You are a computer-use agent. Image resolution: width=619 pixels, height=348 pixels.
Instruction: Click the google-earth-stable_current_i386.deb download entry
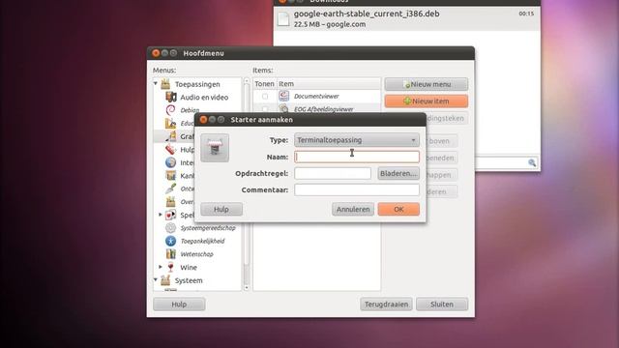tap(406, 18)
